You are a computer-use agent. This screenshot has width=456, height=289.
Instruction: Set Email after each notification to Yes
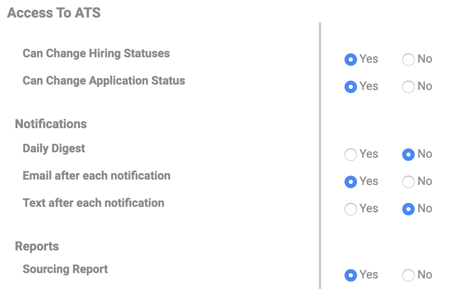(x=351, y=182)
